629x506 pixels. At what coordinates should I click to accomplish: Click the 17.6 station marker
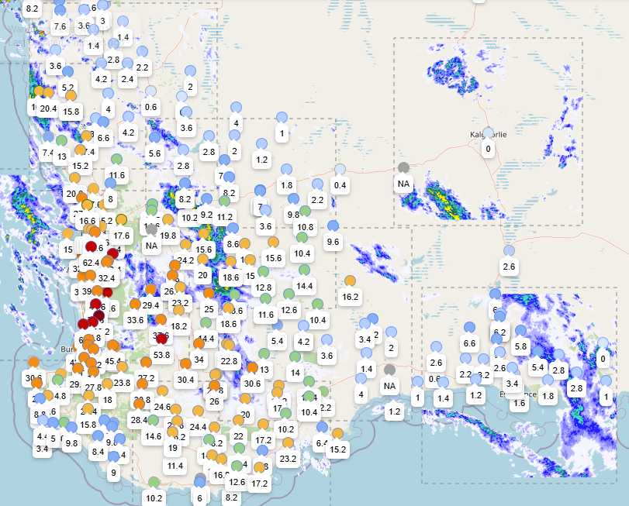pyautogui.click(x=122, y=219)
